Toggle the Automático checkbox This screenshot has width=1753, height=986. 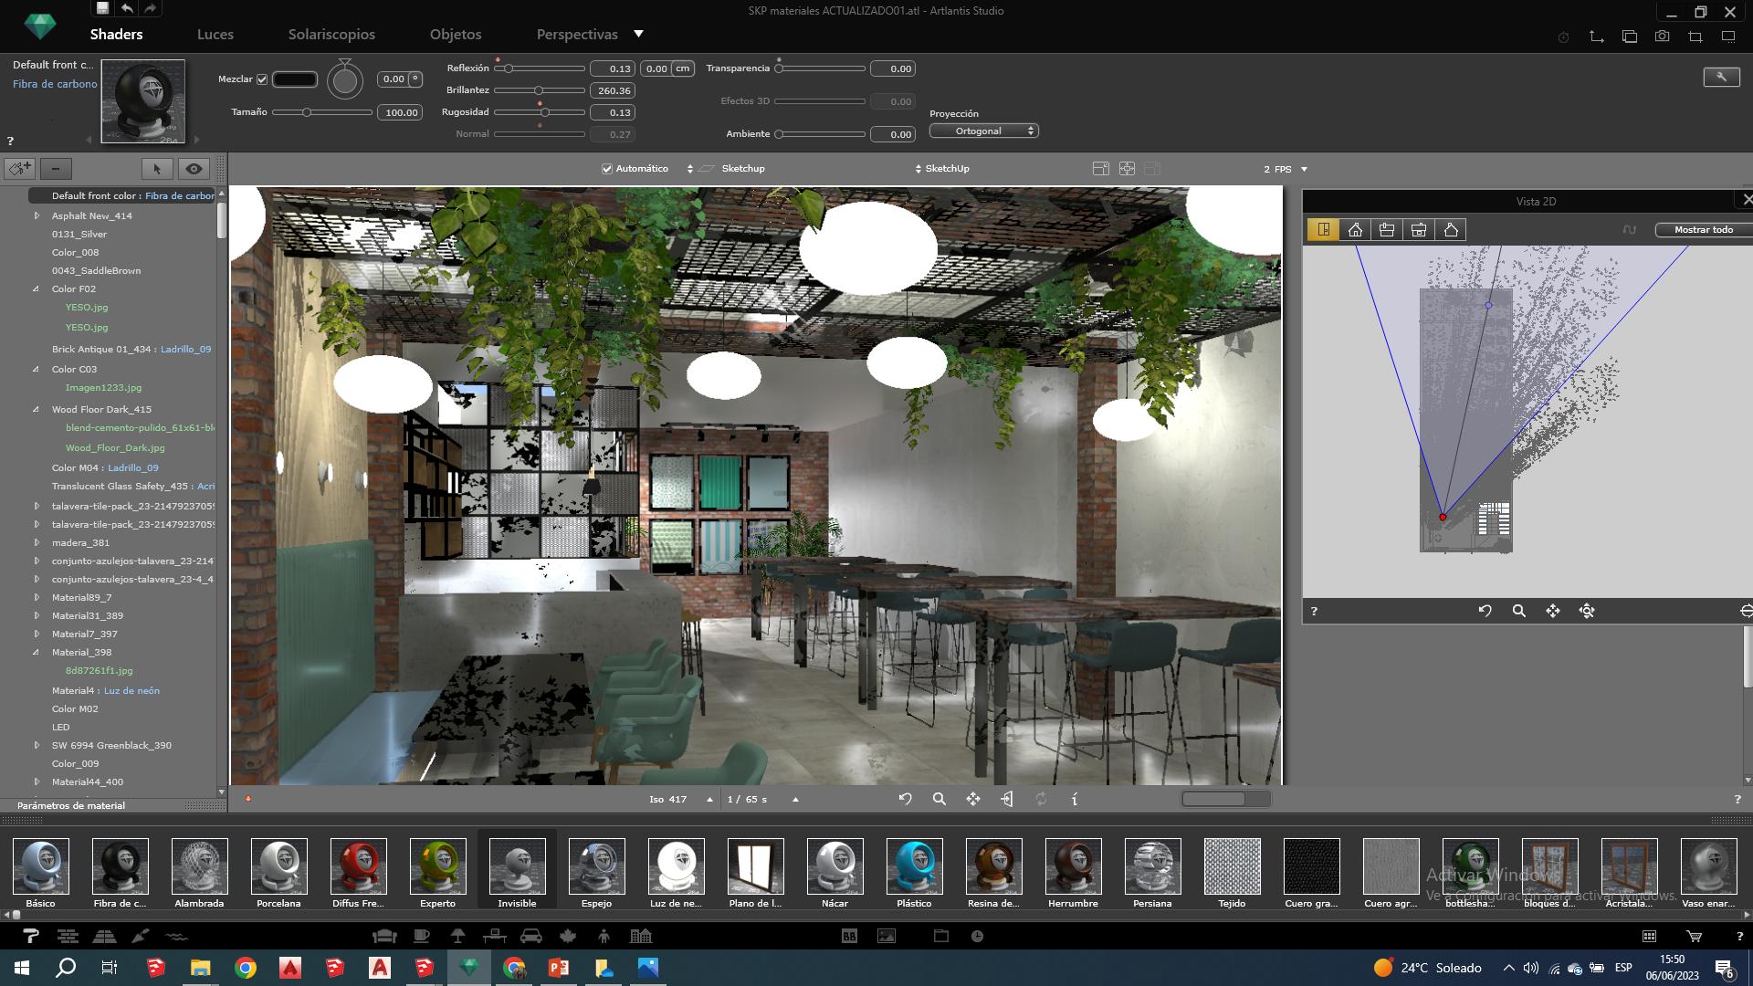pyautogui.click(x=607, y=169)
